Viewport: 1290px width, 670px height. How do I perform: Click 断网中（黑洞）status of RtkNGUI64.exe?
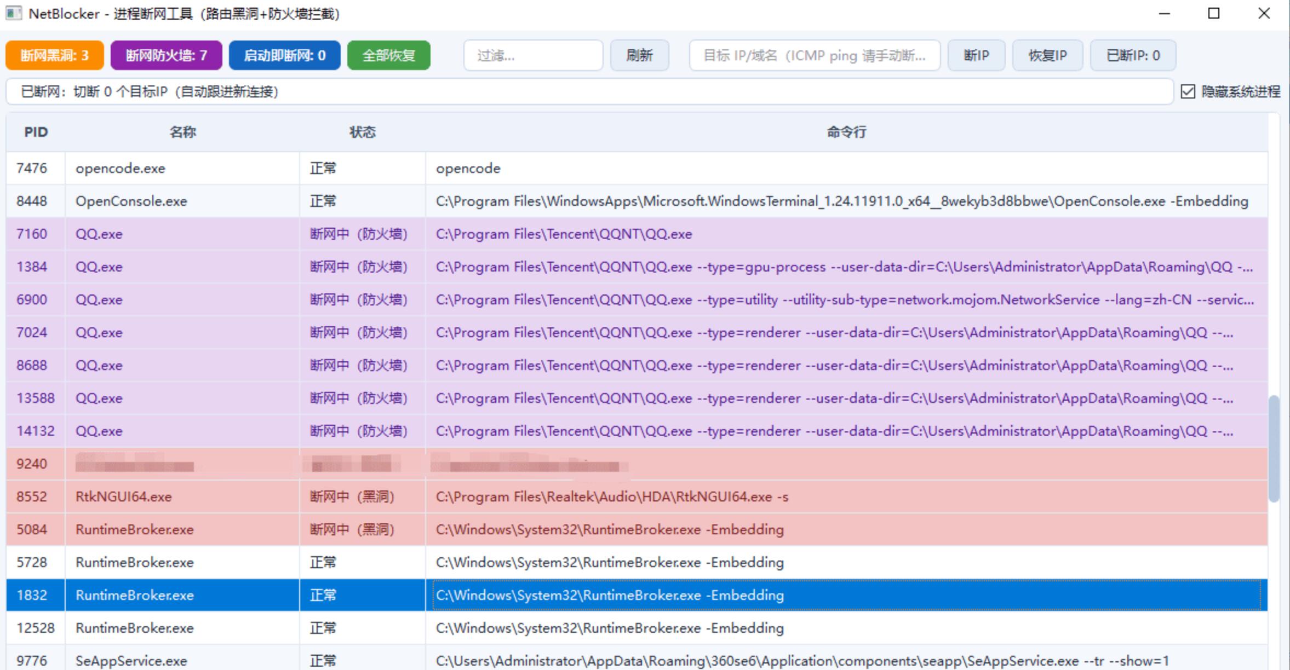pos(352,496)
